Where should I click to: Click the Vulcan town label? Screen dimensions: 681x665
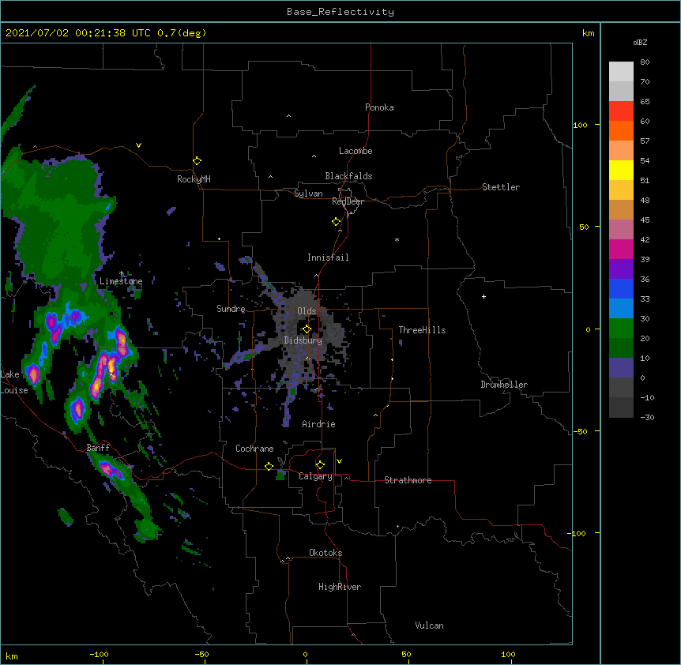tap(429, 626)
